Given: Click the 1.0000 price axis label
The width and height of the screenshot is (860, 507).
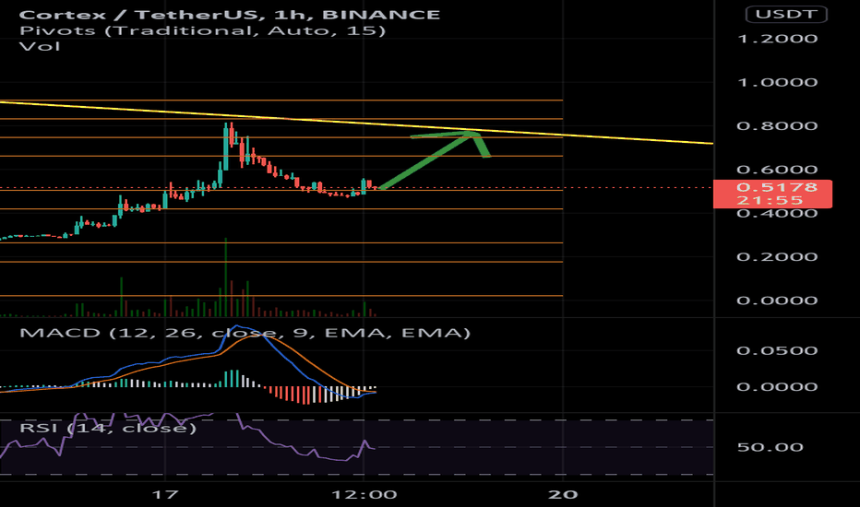Looking at the screenshot, I should [777, 82].
